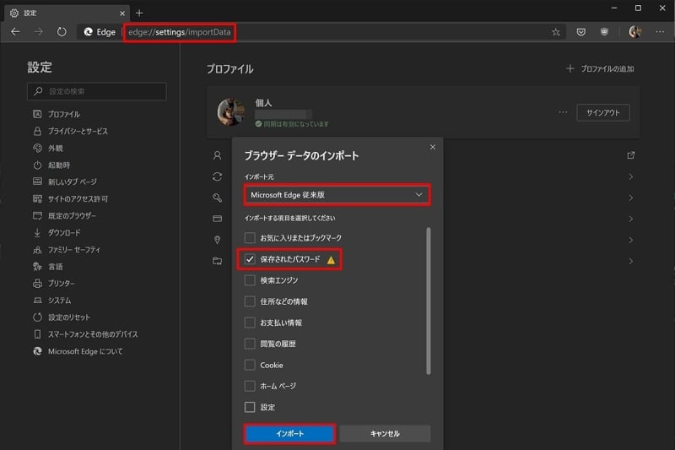Expand the addresses row chevron
Image resolution: width=675 pixels, height=450 pixels.
pos(630,240)
